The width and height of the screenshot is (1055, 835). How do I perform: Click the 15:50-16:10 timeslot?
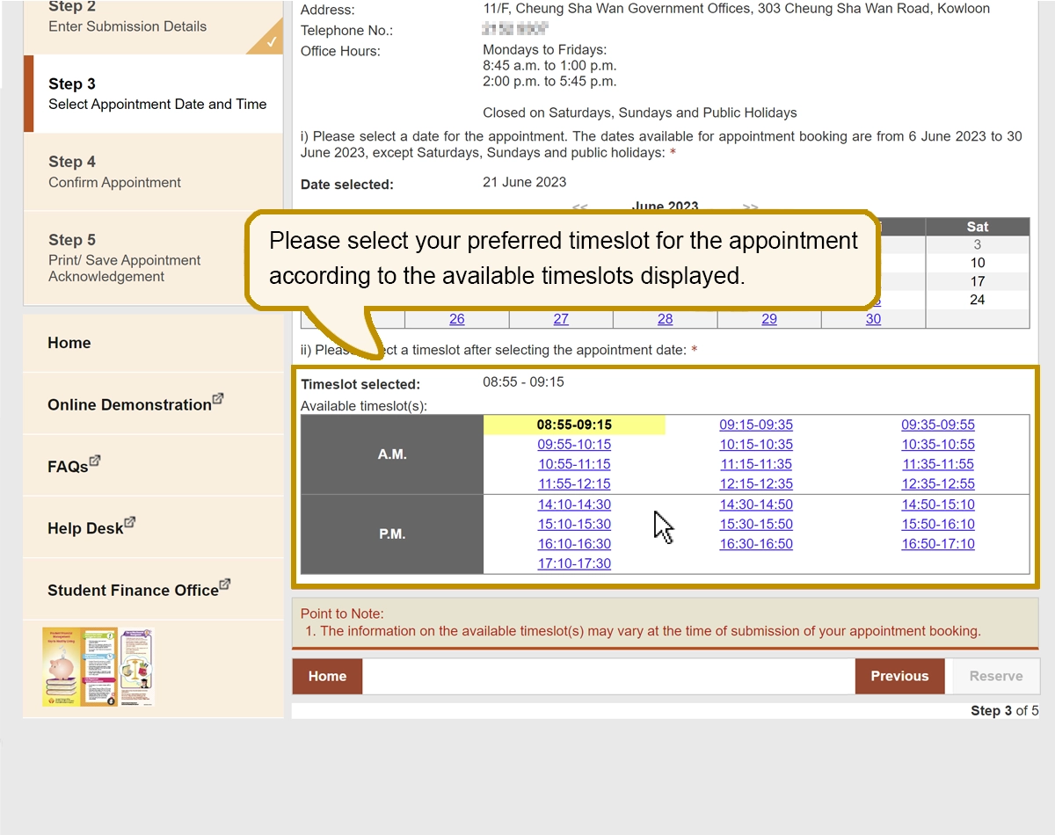(938, 524)
